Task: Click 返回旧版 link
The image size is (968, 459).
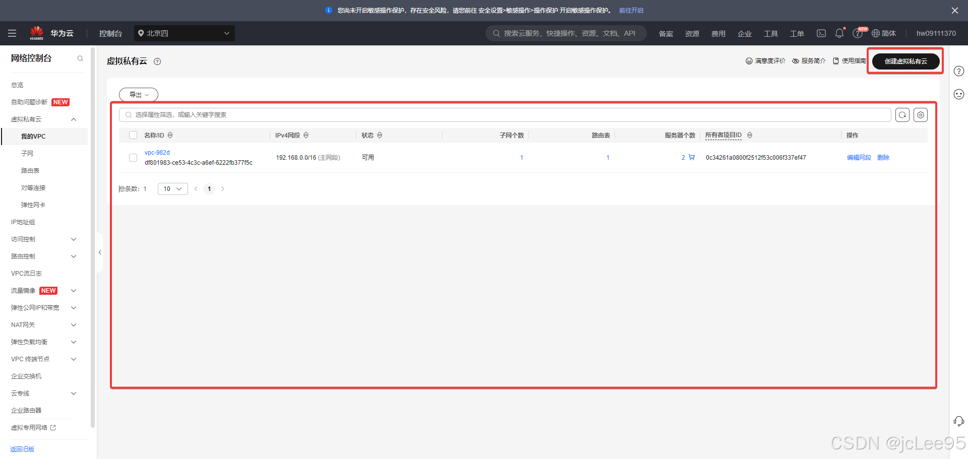Action: click(x=22, y=449)
